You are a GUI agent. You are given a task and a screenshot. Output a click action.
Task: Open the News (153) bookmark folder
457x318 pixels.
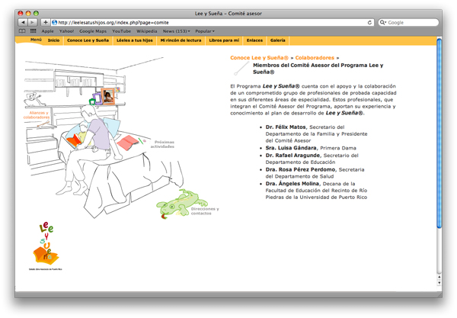[x=176, y=31]
